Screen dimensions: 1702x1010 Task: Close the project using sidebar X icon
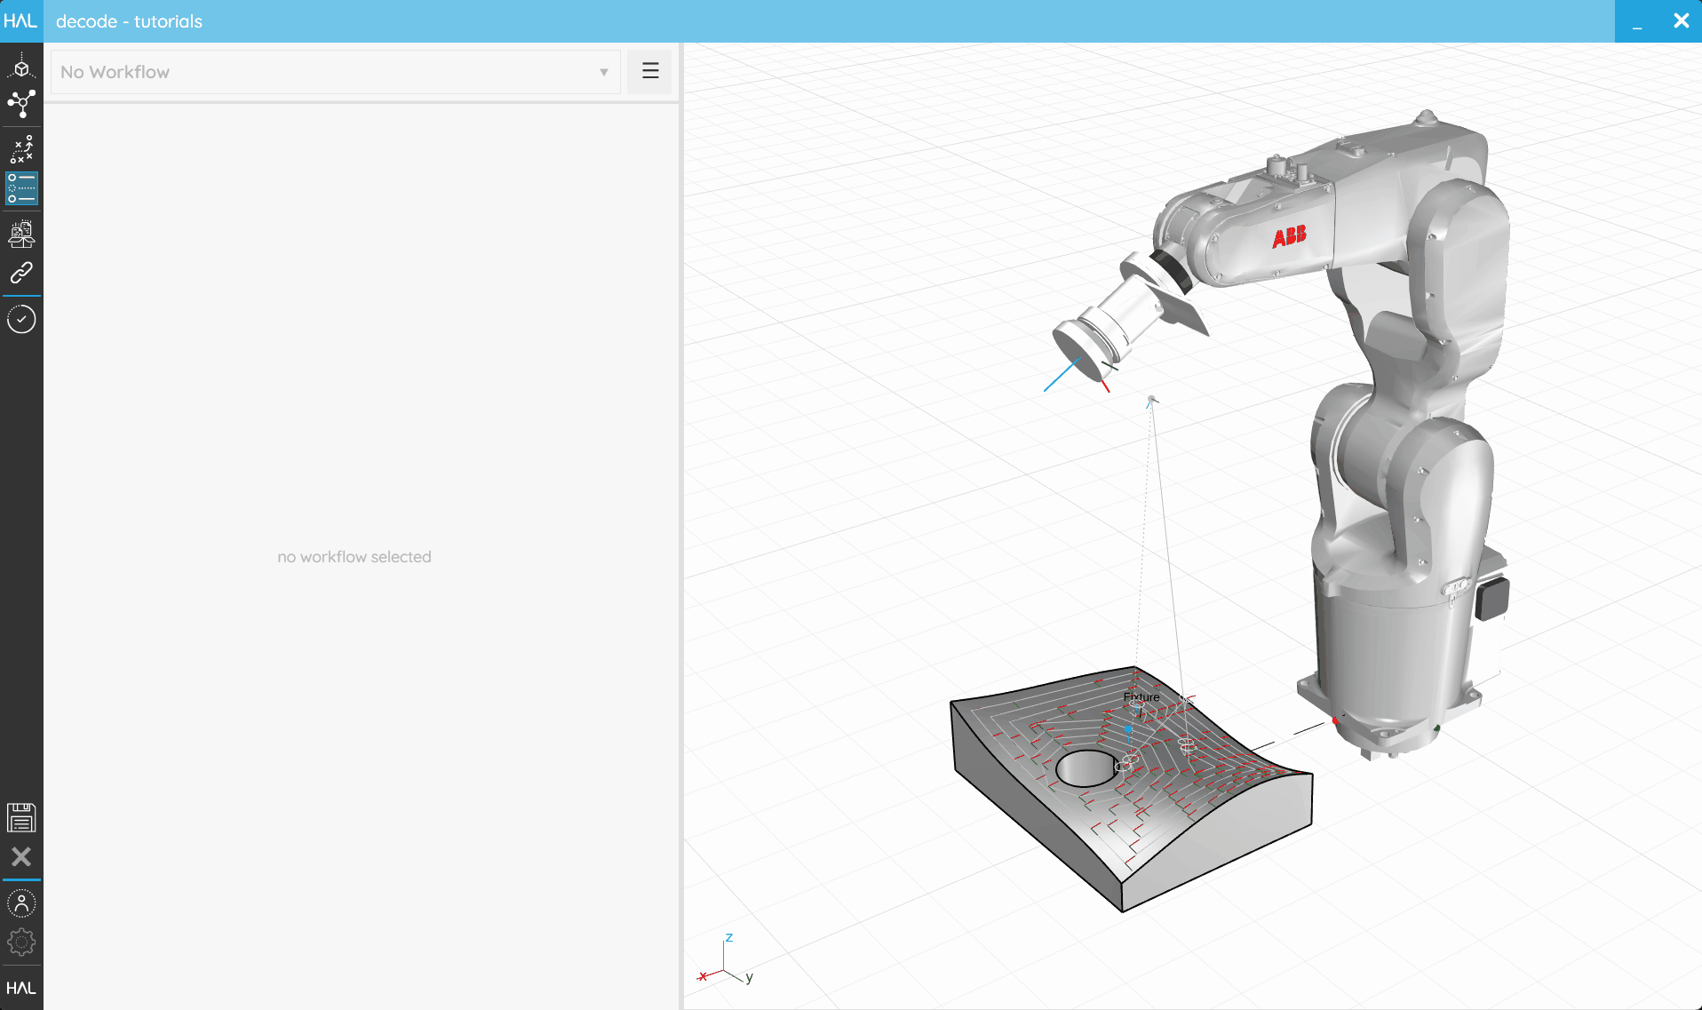(x=21, y=856)
